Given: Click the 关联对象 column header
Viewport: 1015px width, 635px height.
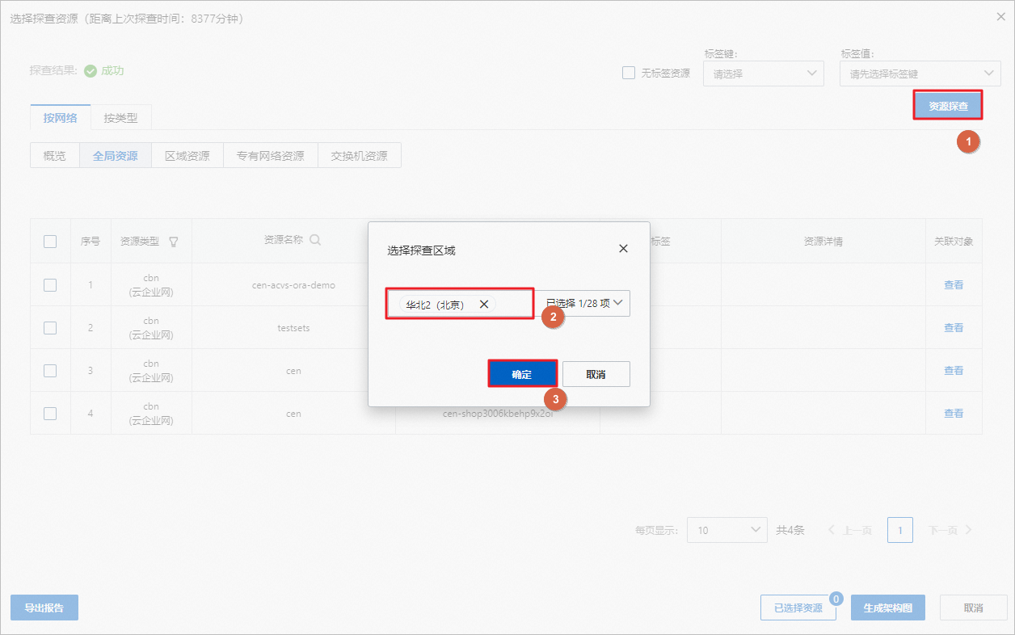Looking at the screenshot, I should point(954,241).
